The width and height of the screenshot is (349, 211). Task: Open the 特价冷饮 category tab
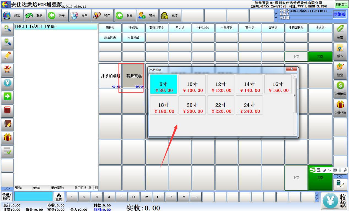(203, 28)
